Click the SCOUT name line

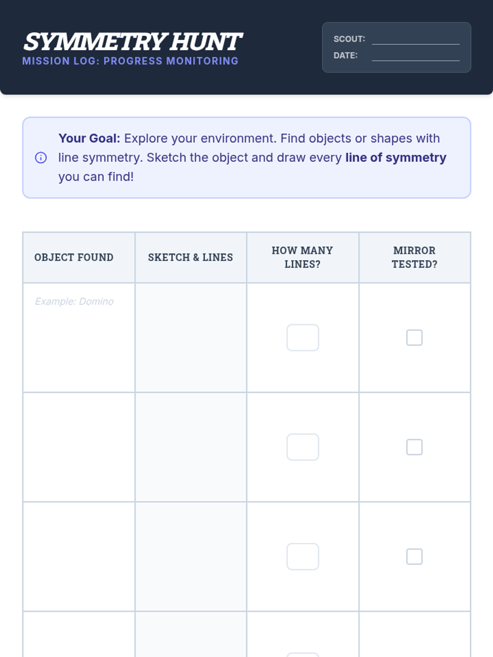(415, 39)
